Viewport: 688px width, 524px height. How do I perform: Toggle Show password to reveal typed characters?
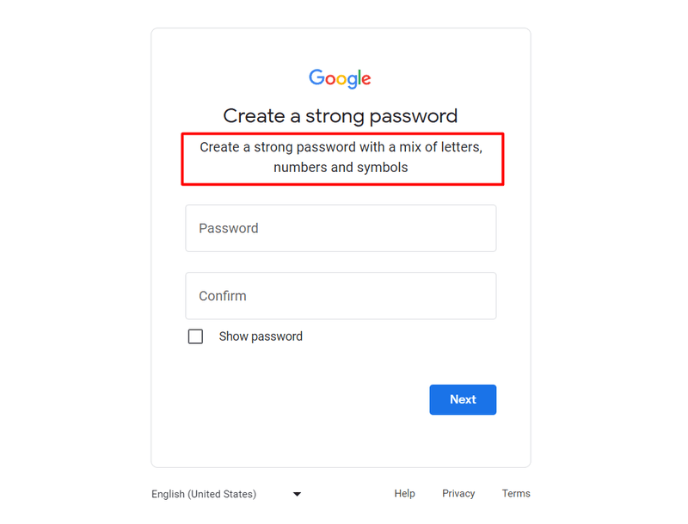coord(195,336)
